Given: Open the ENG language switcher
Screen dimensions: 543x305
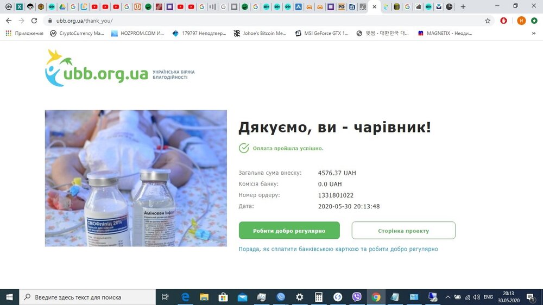Looking at the screenshot, I should [x=488, y=297].
